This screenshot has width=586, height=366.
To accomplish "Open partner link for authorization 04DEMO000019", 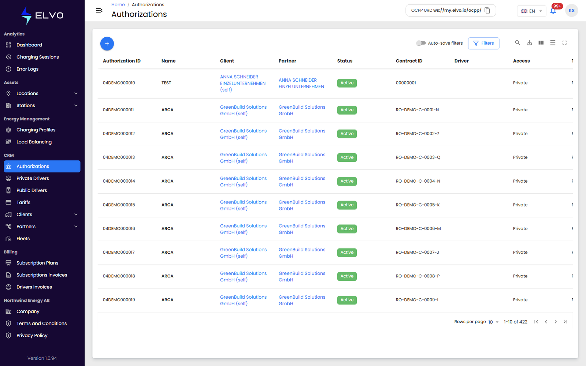I will [x=302, y=300].
